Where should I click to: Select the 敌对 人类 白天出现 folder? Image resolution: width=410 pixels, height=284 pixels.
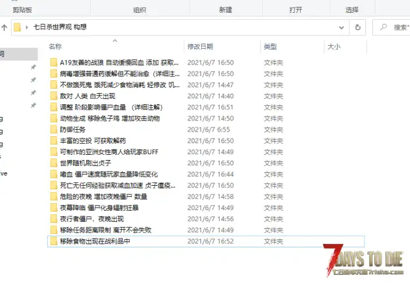point(87,96)
